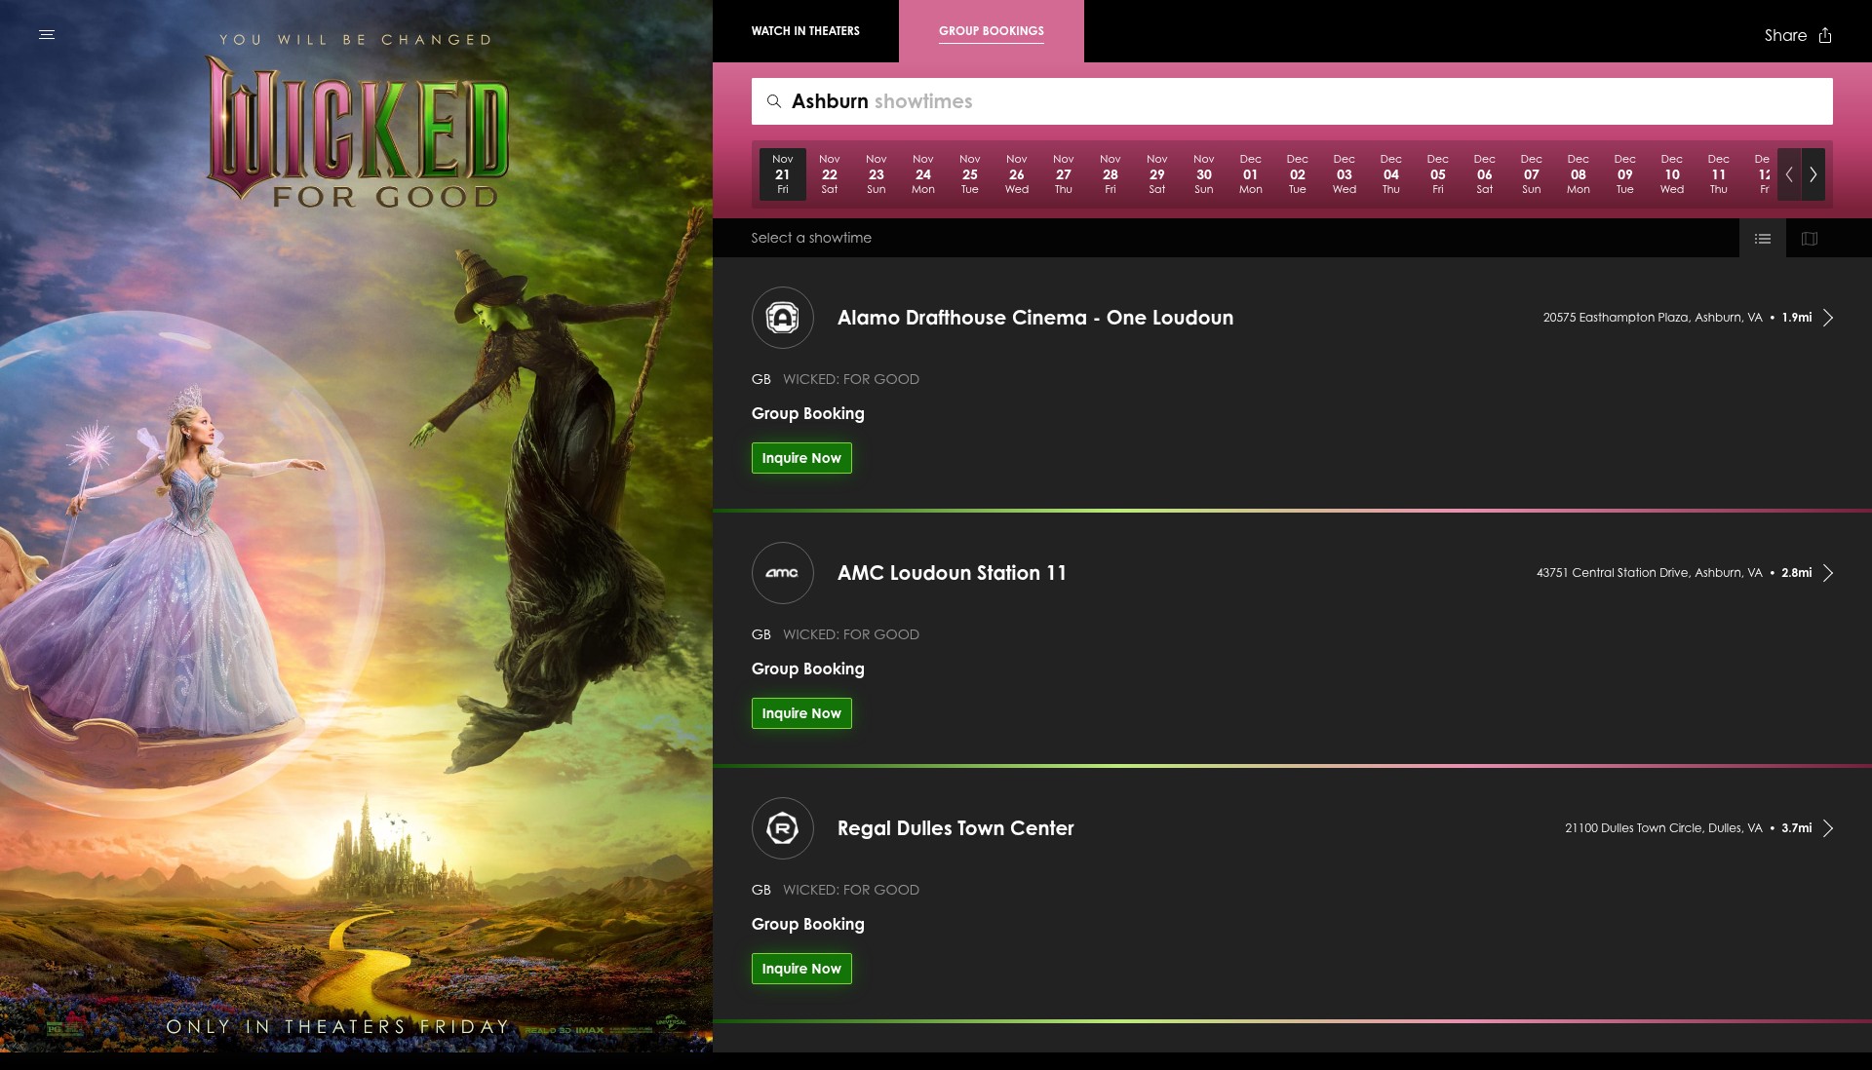Image resolution: width=1872 pixels, height=1070 pixels.
Task: Select date Nov 28 Fri
Action: click(x=1111, y=174)
